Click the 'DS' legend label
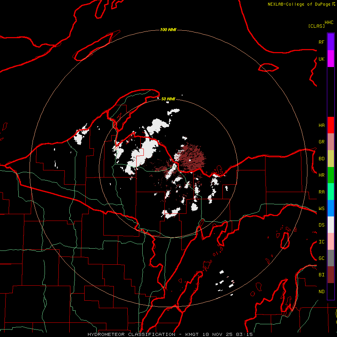 click(321, 225)
